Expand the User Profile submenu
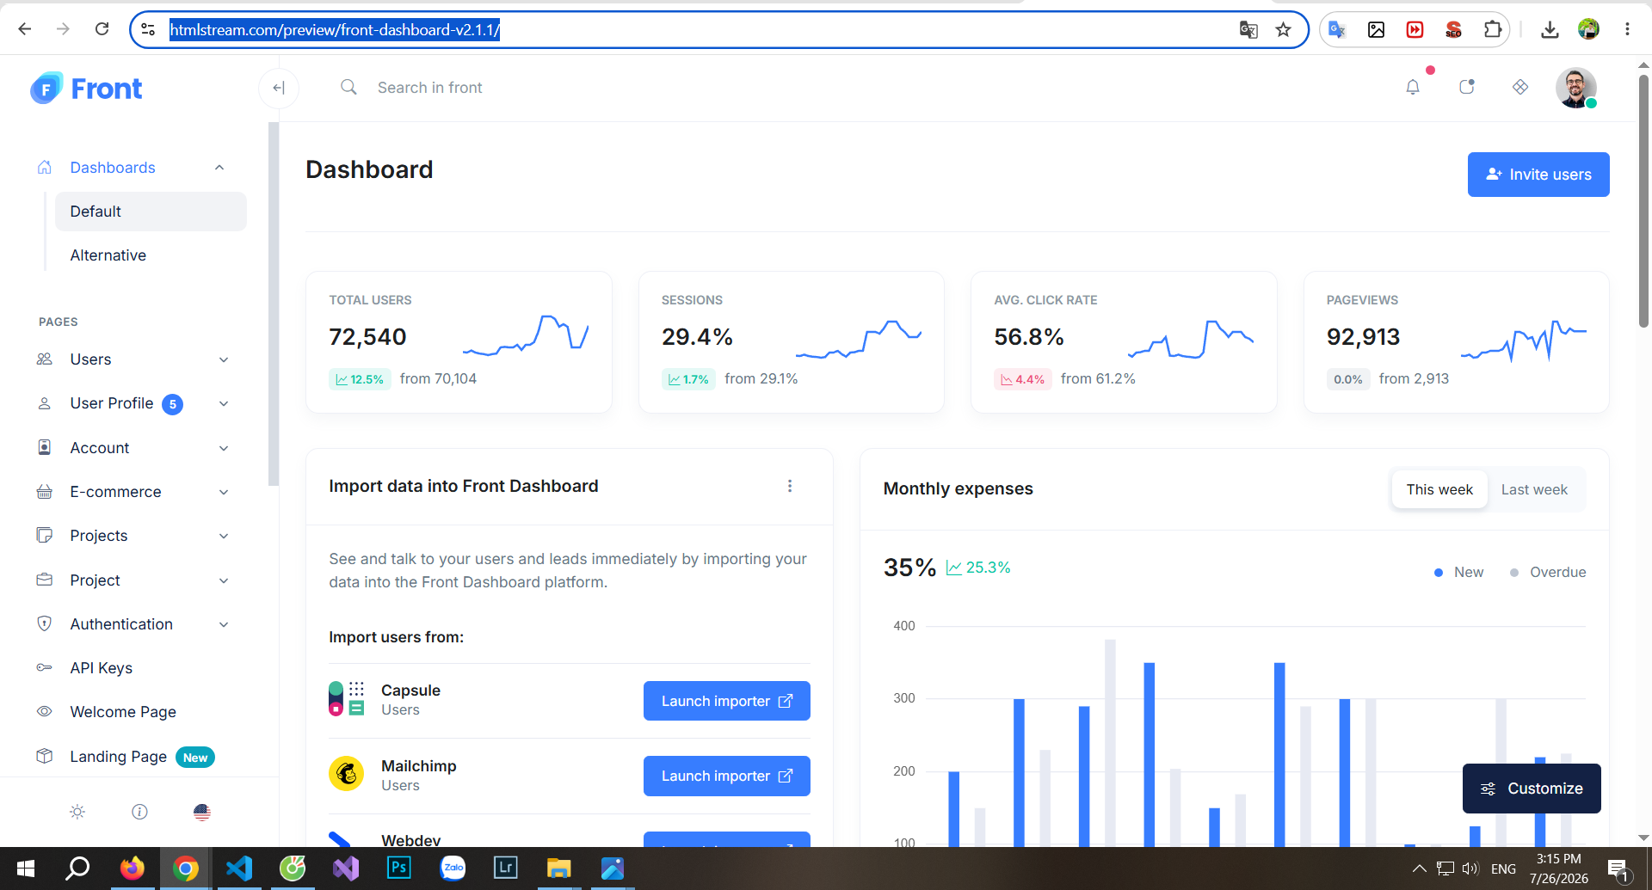 tap(224, 403)
